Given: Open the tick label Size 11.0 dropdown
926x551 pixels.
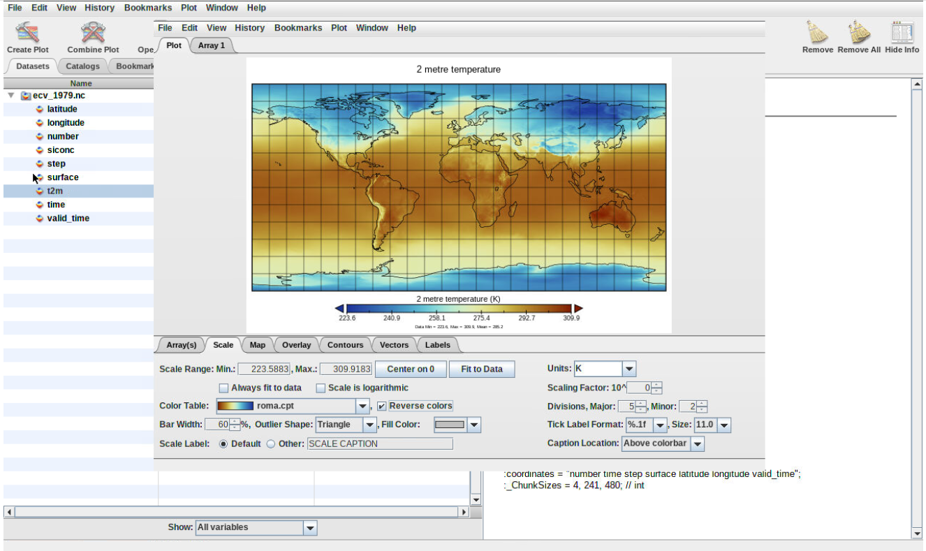Looking at the screenshot, I should 724,425.
